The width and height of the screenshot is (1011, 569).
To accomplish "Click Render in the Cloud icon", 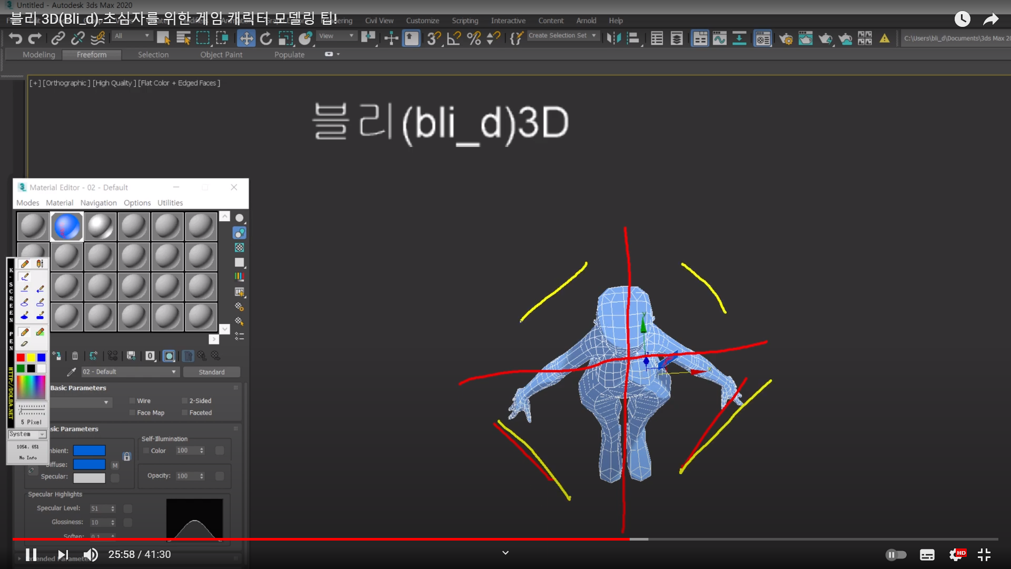I will (x=845, y=38).
